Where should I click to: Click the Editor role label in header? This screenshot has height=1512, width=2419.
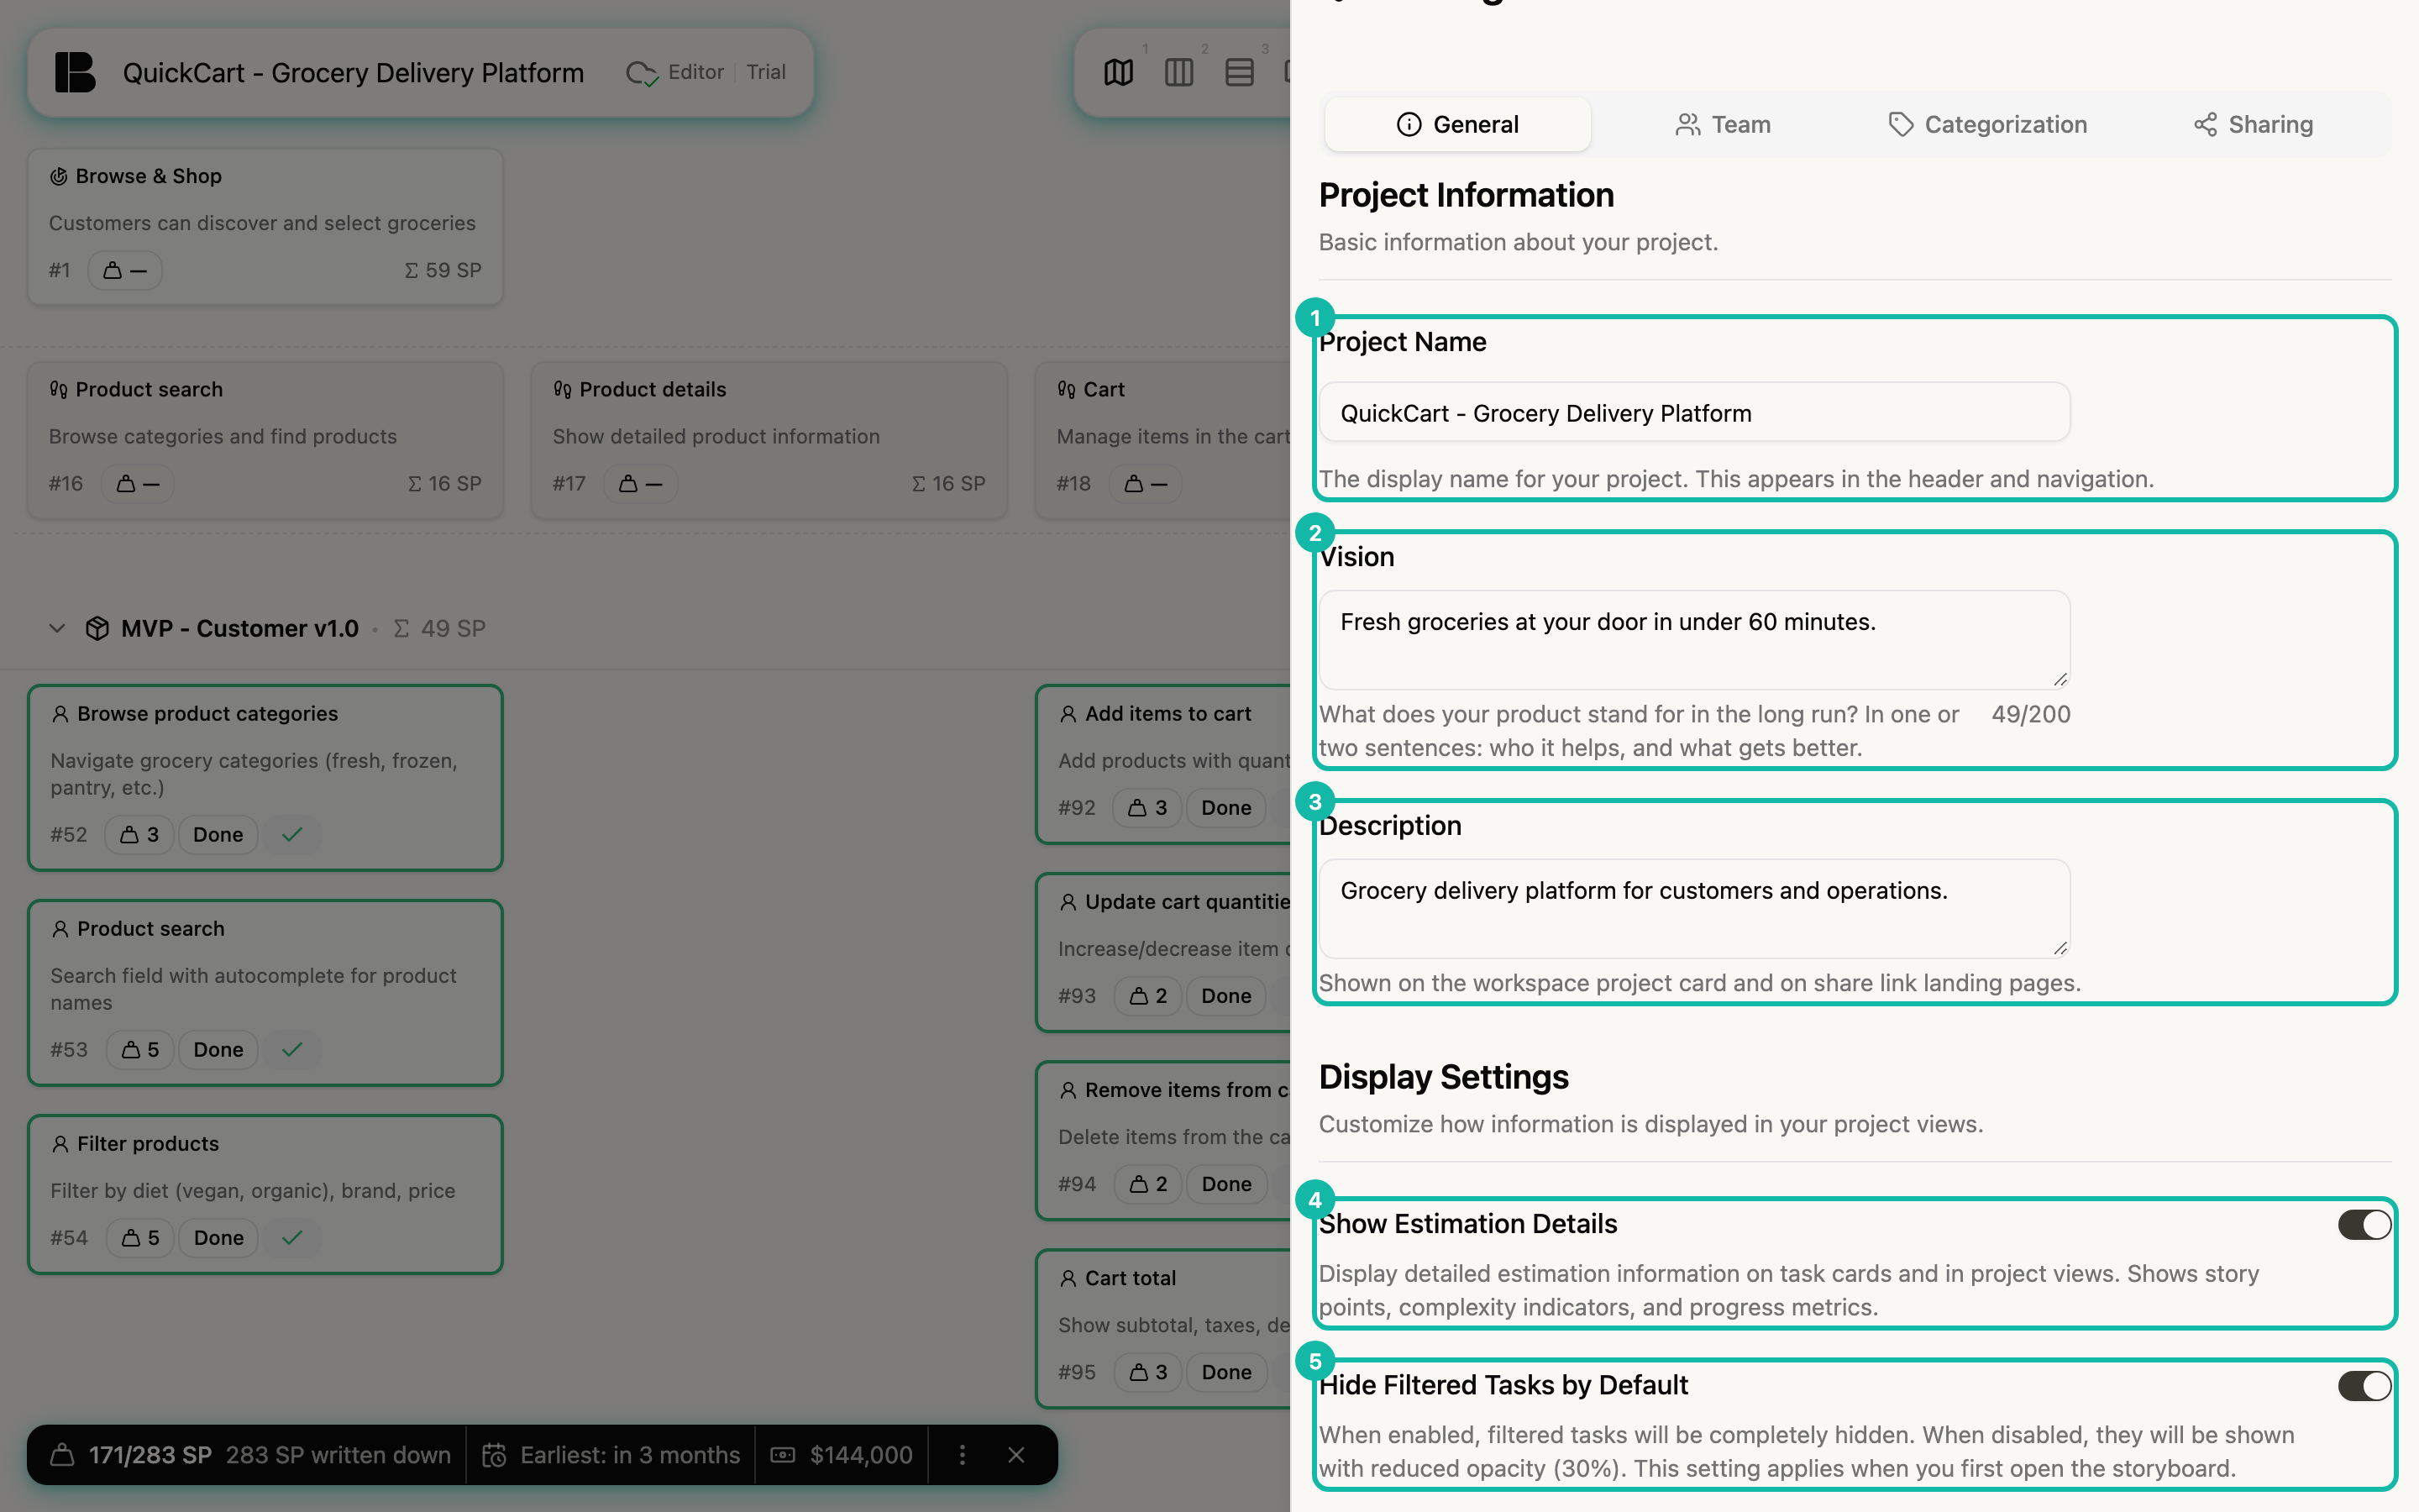695,72
